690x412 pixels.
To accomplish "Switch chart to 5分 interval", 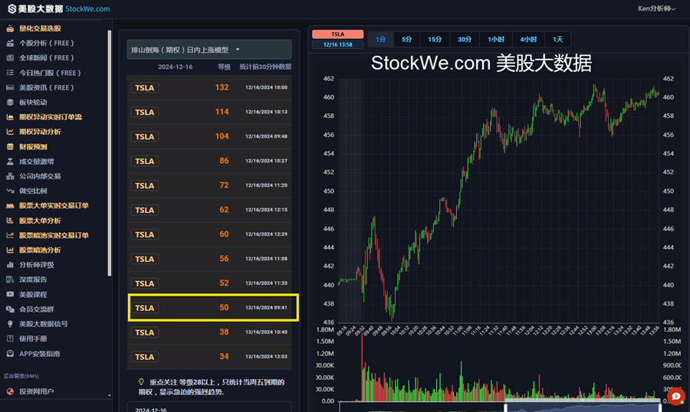I will (406, 39).
